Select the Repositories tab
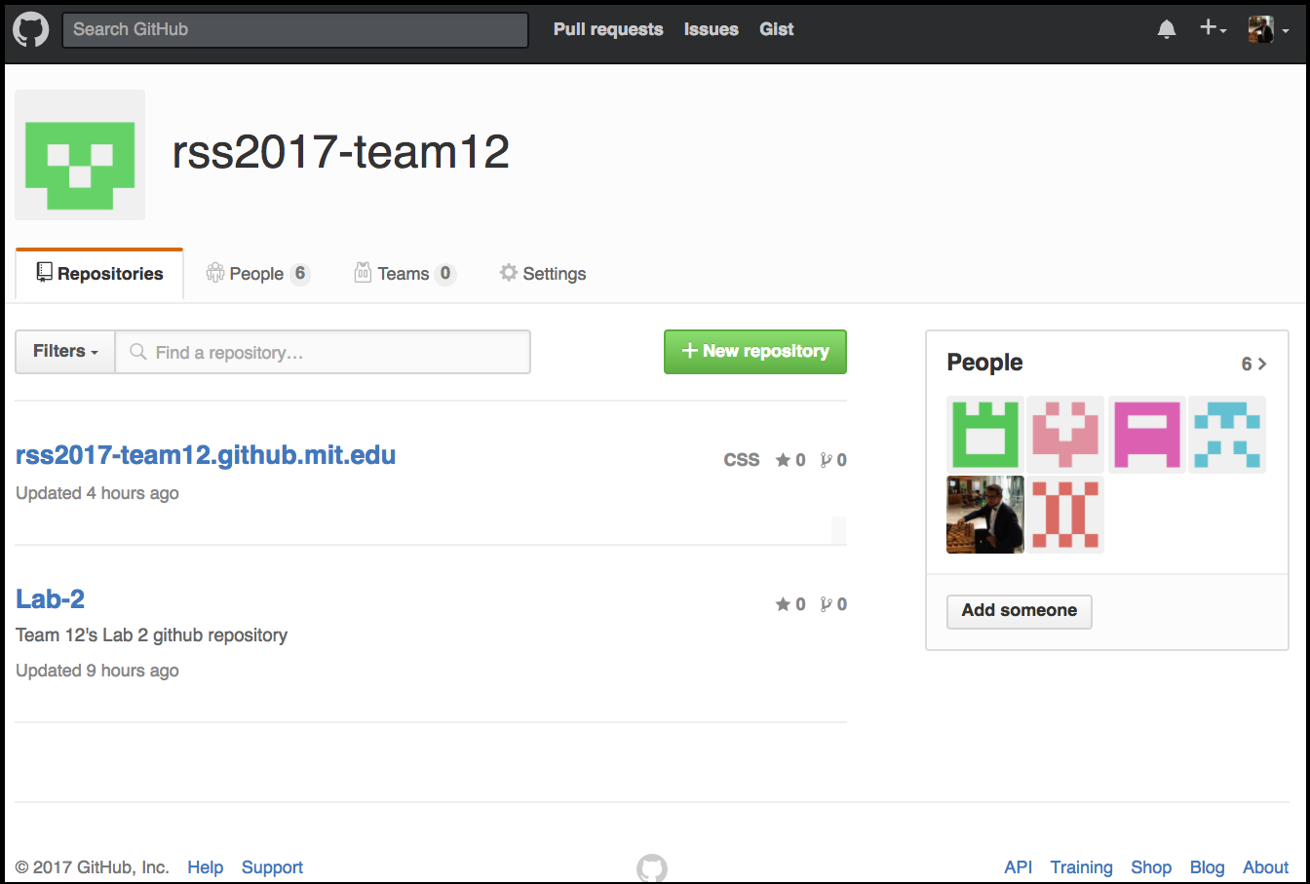 coord(99,274)
